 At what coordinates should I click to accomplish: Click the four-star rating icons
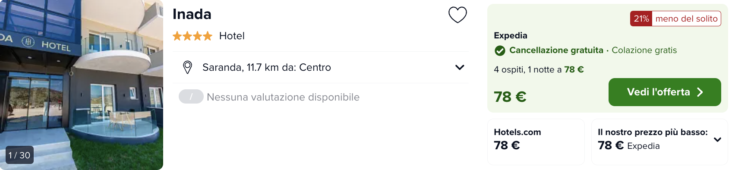pos(192,36)
